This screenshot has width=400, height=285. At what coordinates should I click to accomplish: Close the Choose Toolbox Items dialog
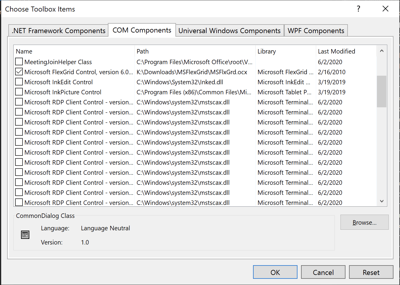coord(385,9)
